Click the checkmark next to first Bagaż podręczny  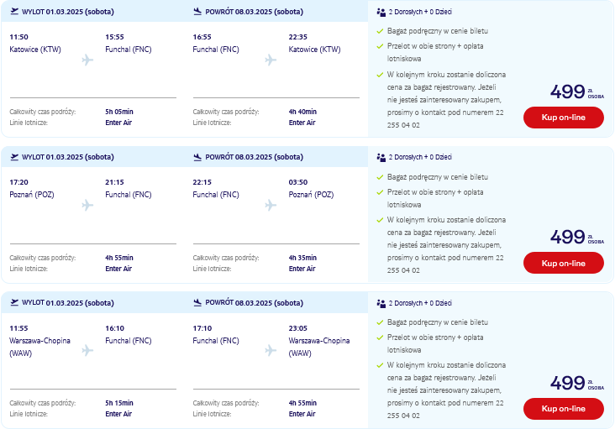[x=380, y=31]
